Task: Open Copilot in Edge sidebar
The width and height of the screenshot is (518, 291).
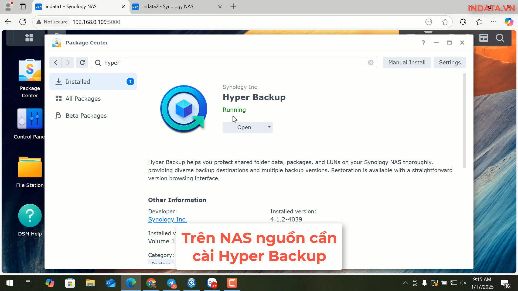Action: click(509, 22)
